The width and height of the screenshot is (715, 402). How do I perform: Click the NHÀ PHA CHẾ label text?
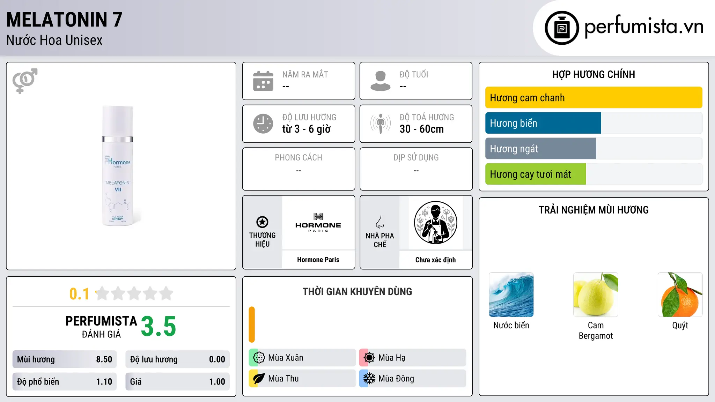[x=380, y=240]
